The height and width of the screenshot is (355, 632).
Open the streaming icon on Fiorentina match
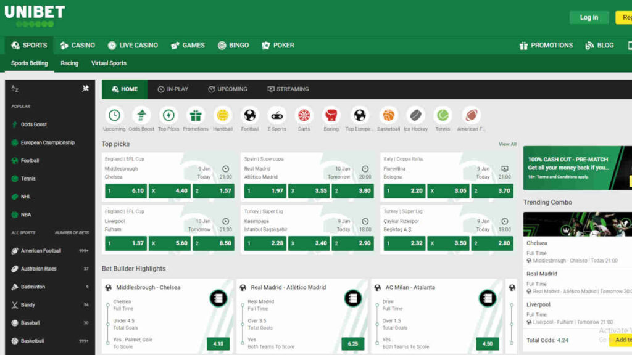pos(505,169)
